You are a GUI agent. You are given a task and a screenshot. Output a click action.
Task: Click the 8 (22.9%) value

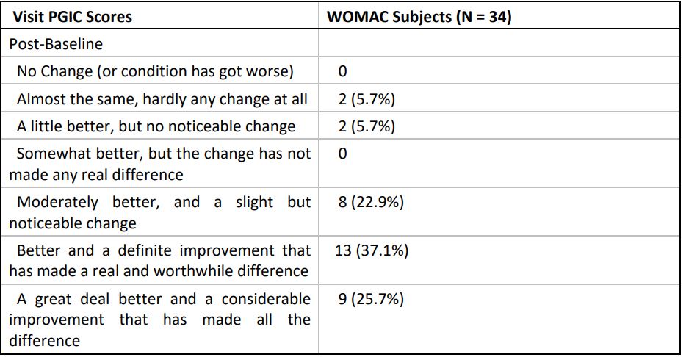[x=369, y=202]
